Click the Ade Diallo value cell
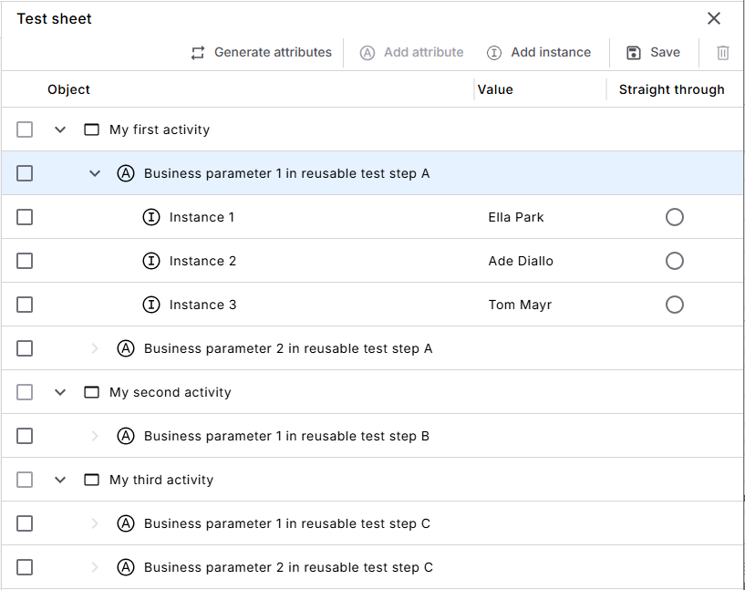The height and width of the screenshot is (590, 745). click(521, 261)
